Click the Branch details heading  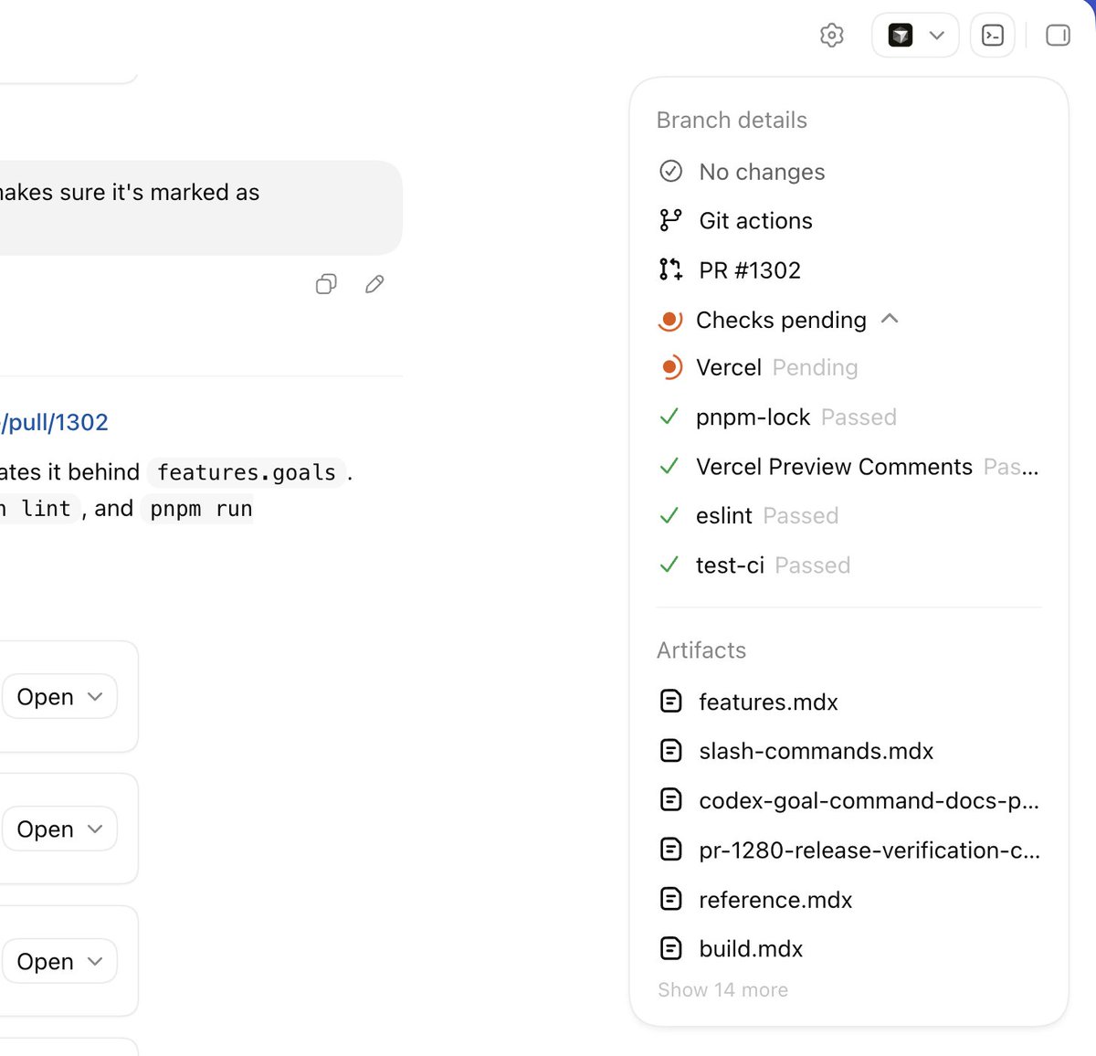(732, 120)
